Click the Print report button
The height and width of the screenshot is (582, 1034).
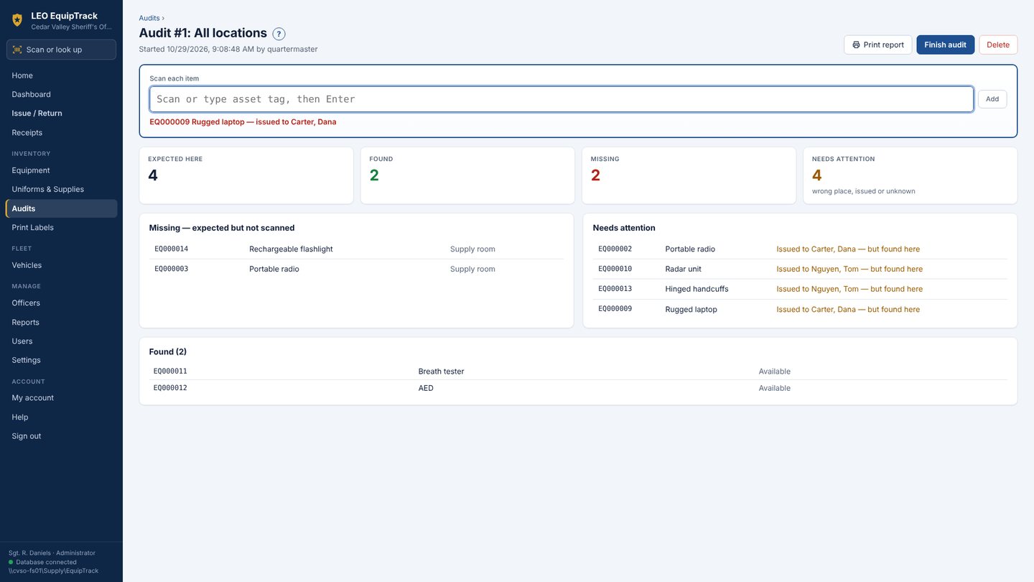click(x=877, y=45)
